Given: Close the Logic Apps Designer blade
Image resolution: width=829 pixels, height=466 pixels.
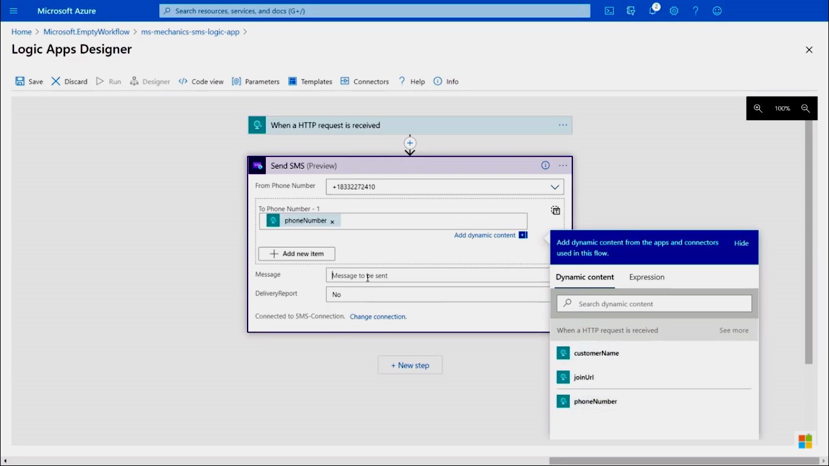Looking at the screenshot, I should pyautogui.click(x=809, y=50).
